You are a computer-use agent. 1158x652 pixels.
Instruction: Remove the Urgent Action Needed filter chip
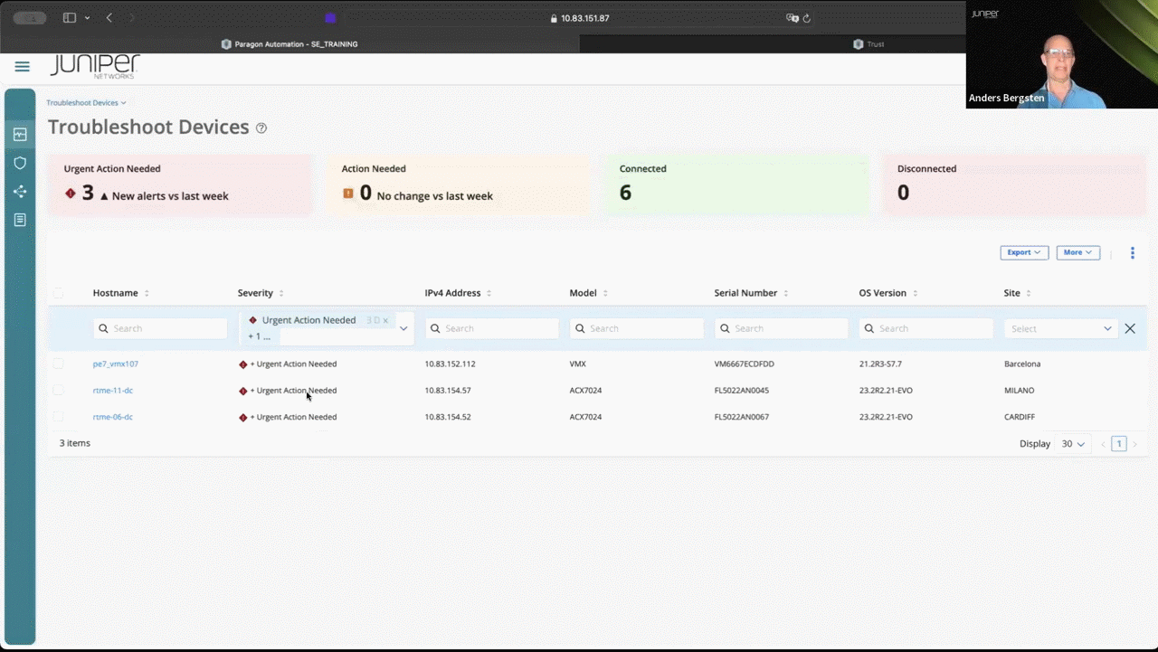(384, 319)
